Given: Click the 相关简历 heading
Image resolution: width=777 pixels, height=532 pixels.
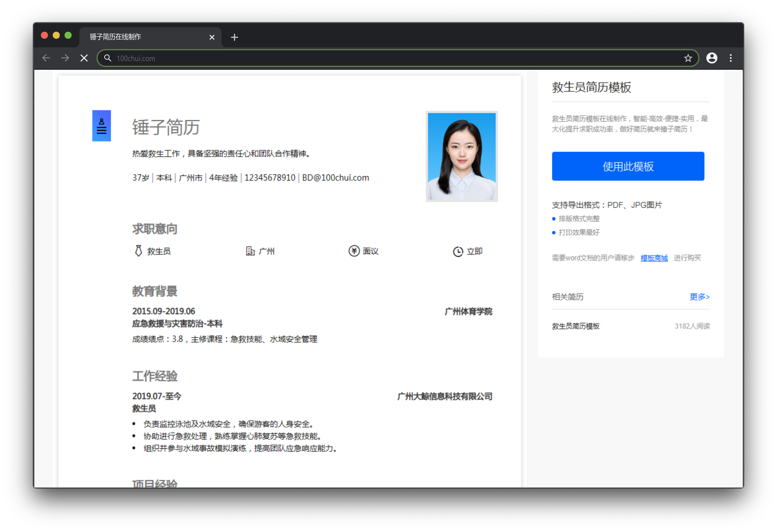Looking at the screenshot, I should click(x=568, y=296).
